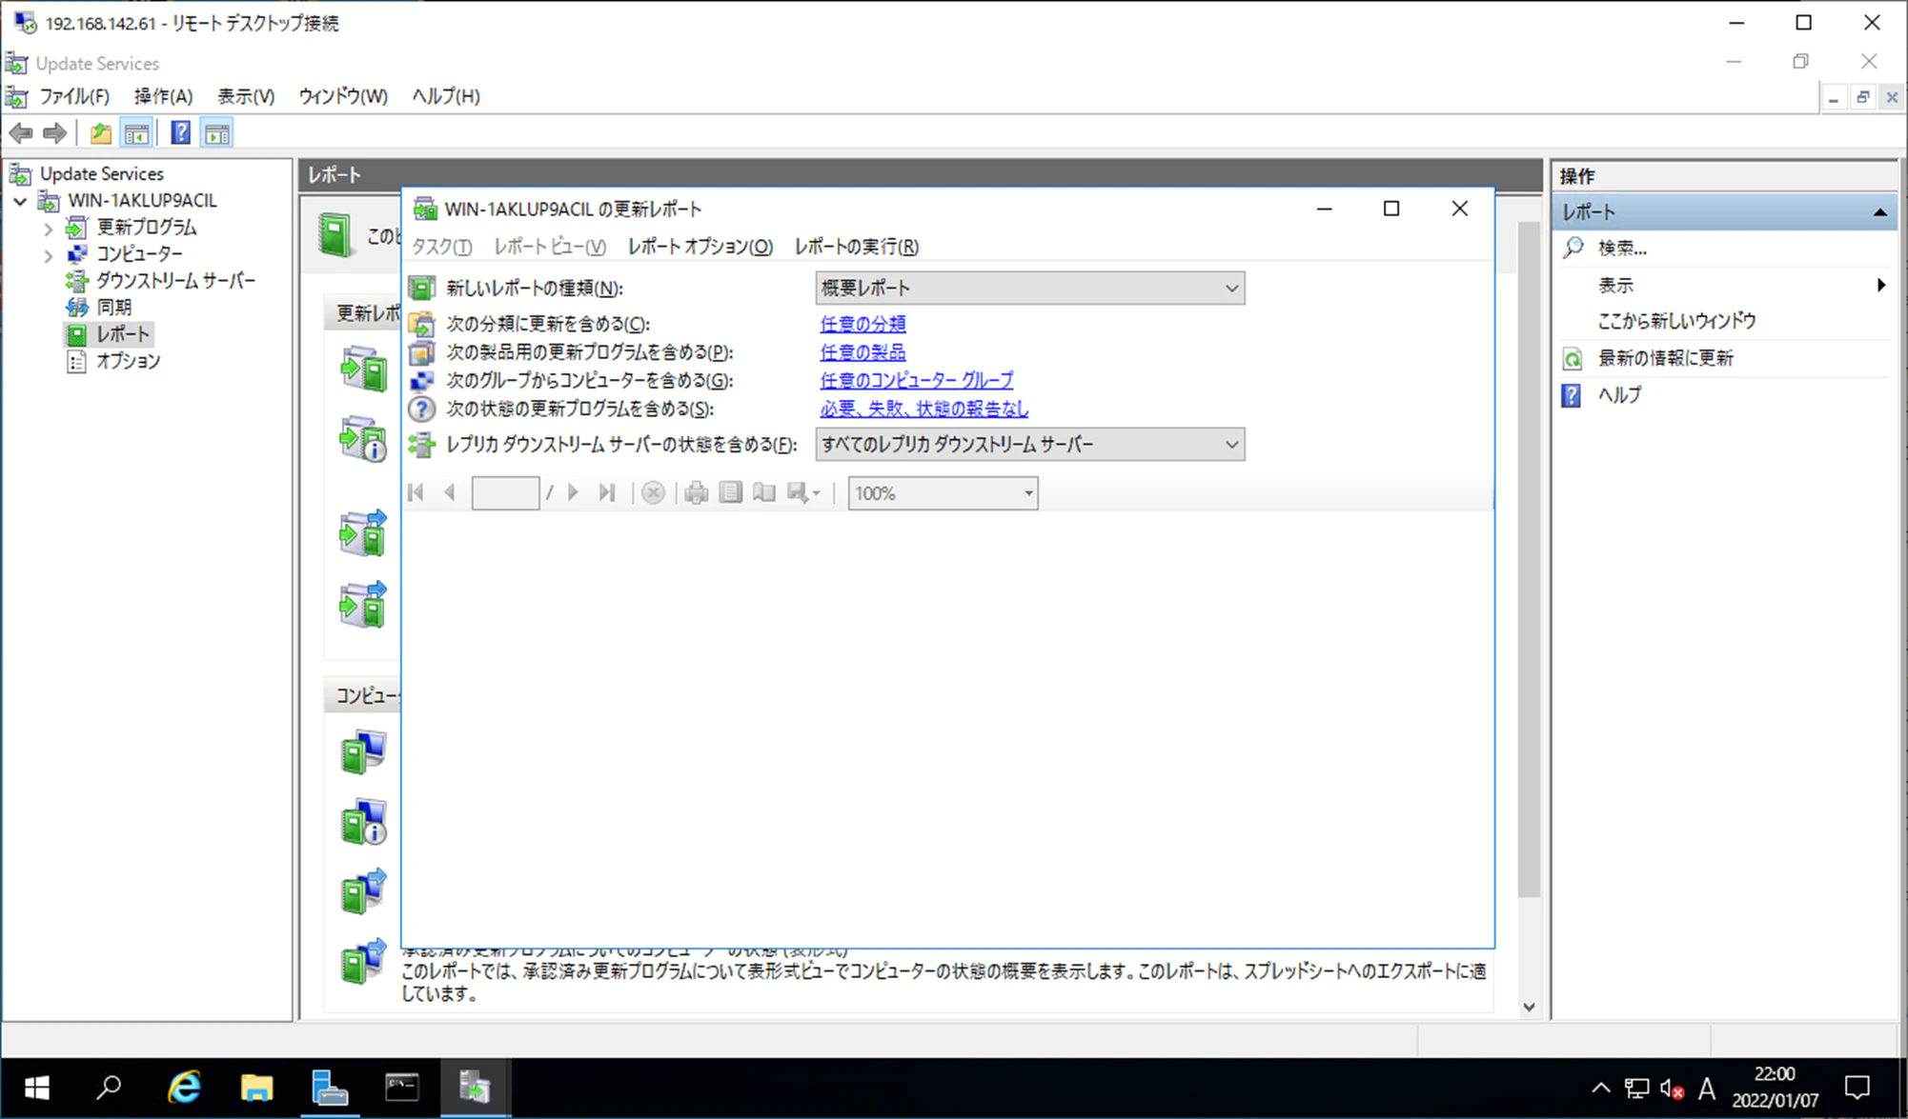The image size is (1908, 1119).
Task: Open the ファイル(F) menu
Action: pos(73,96)
